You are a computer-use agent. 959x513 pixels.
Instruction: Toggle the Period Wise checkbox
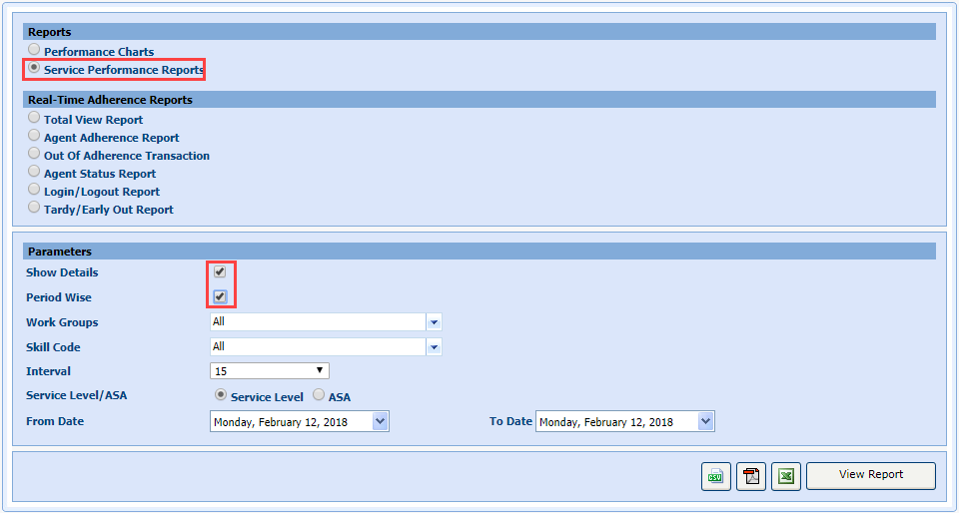220,296
